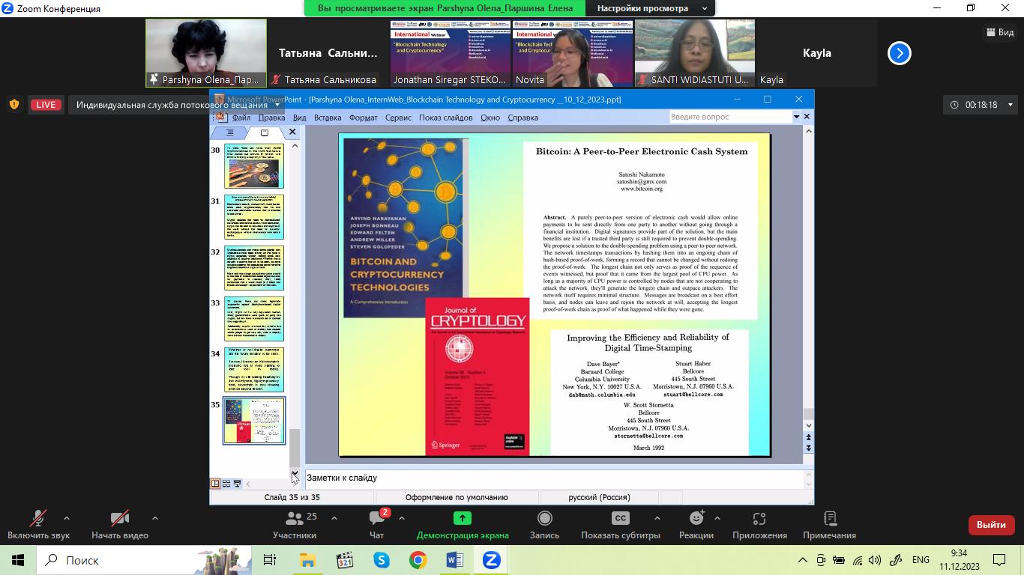This screenshot has height=575, width=1024.
Task: Unmute the microphone in Zoom
Action: [38, 524]
